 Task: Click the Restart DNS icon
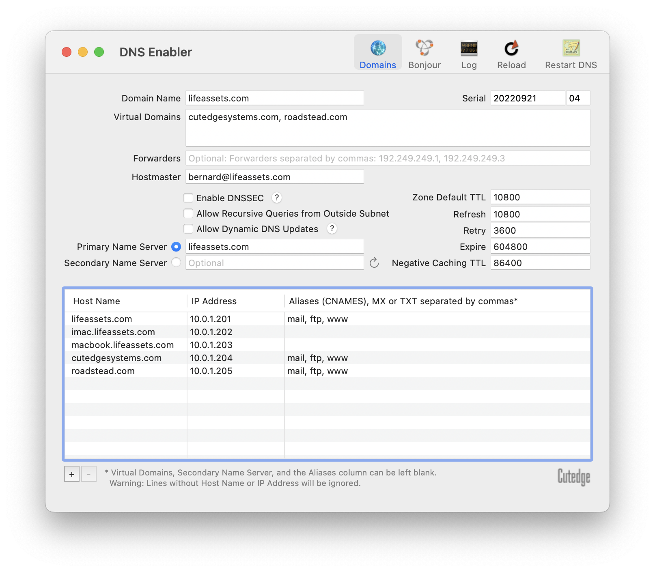pos(571,48)
